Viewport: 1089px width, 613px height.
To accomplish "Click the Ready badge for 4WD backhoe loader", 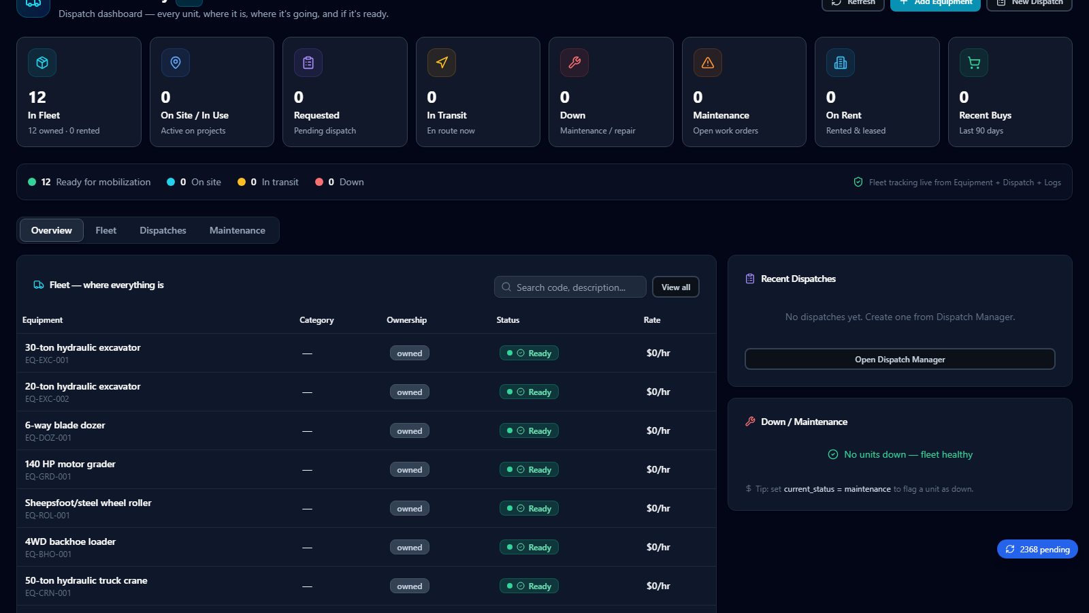I will [x=529, y=547].
